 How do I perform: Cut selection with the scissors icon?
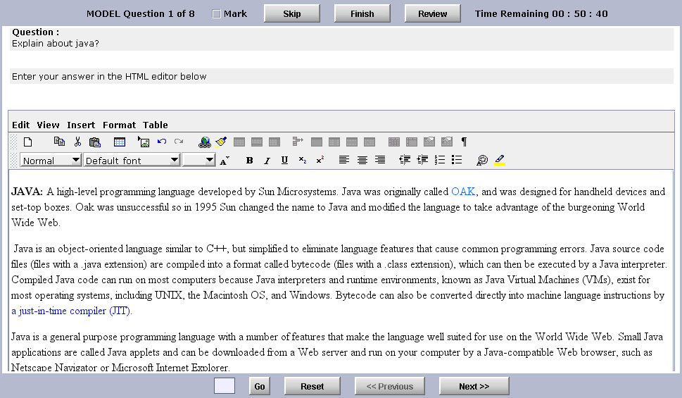tap(78, 142)
